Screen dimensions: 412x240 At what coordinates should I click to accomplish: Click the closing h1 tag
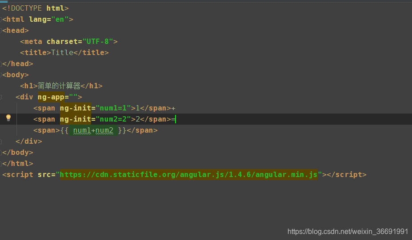(x=92, y=86)
